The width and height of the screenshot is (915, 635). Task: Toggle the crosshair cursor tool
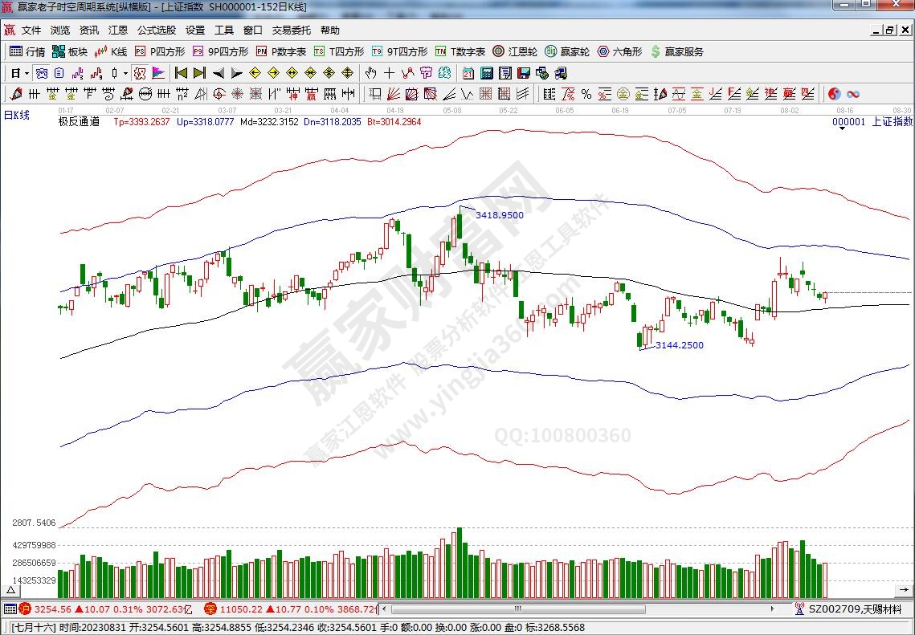(389, 73)
